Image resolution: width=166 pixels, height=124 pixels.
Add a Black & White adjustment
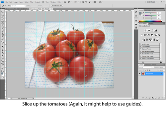pos(152,35)
